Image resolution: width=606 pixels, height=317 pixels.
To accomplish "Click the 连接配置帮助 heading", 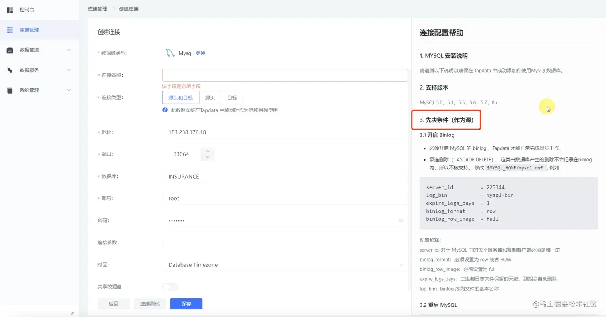I will coord(442,33).
